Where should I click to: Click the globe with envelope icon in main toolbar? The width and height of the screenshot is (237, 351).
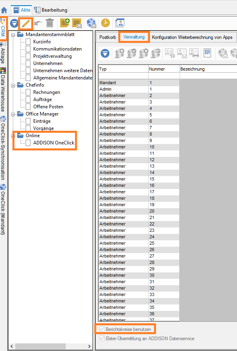91,23
